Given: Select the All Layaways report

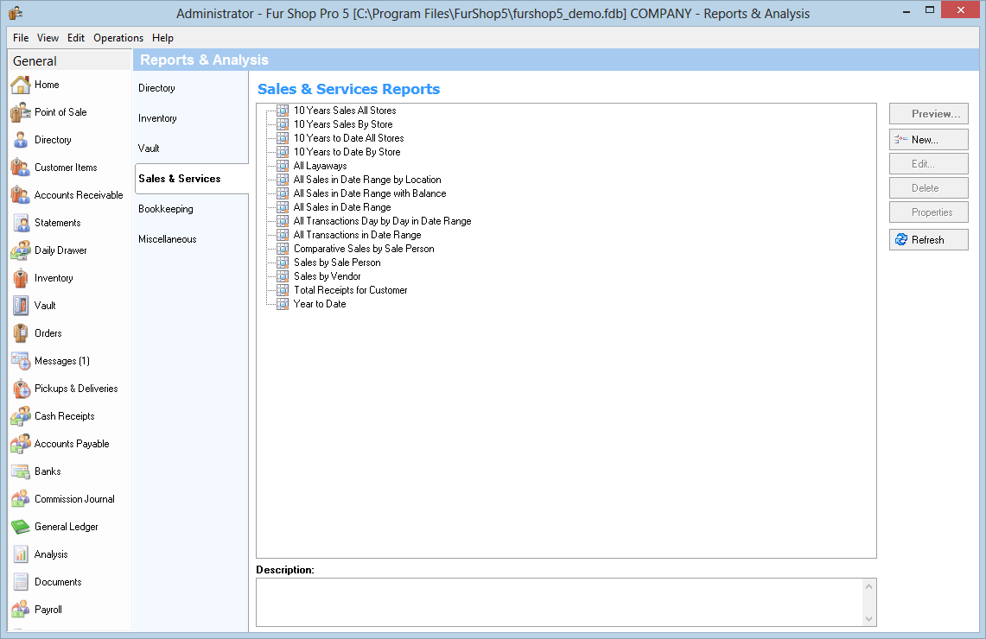Looking at the screenshot, I should [x=320, y=166].
